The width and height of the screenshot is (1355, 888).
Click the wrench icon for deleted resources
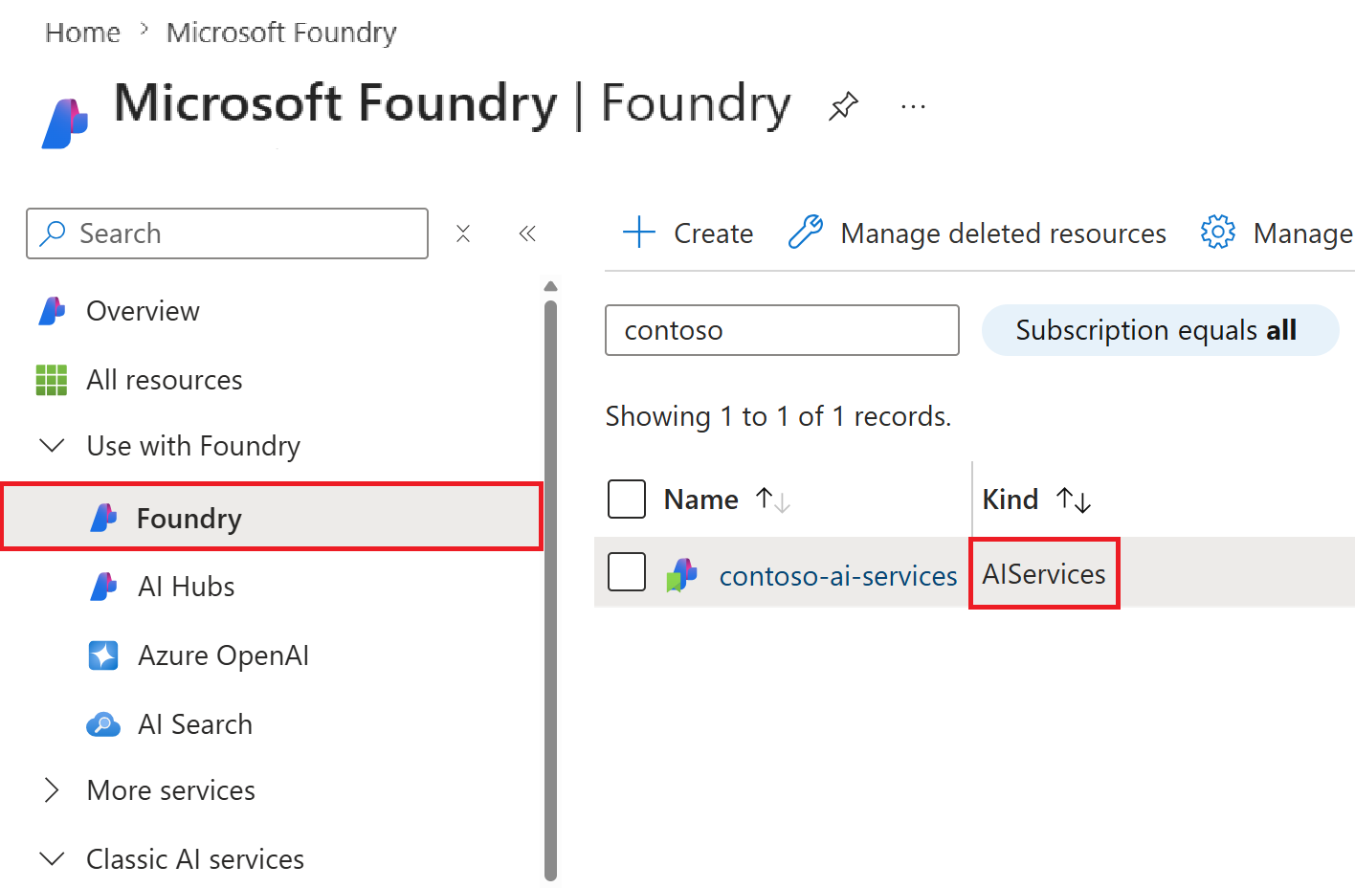point(805,233)
